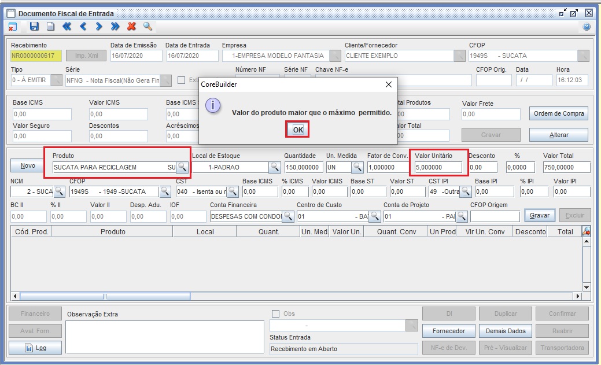Click the red X delete toolbar icon
Image resolution: width=601 pixels, height=365 pixels.
(131, 27)
